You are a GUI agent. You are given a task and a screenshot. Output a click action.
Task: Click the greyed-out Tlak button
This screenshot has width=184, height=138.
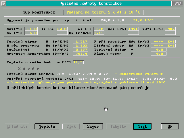coord(71,126)
